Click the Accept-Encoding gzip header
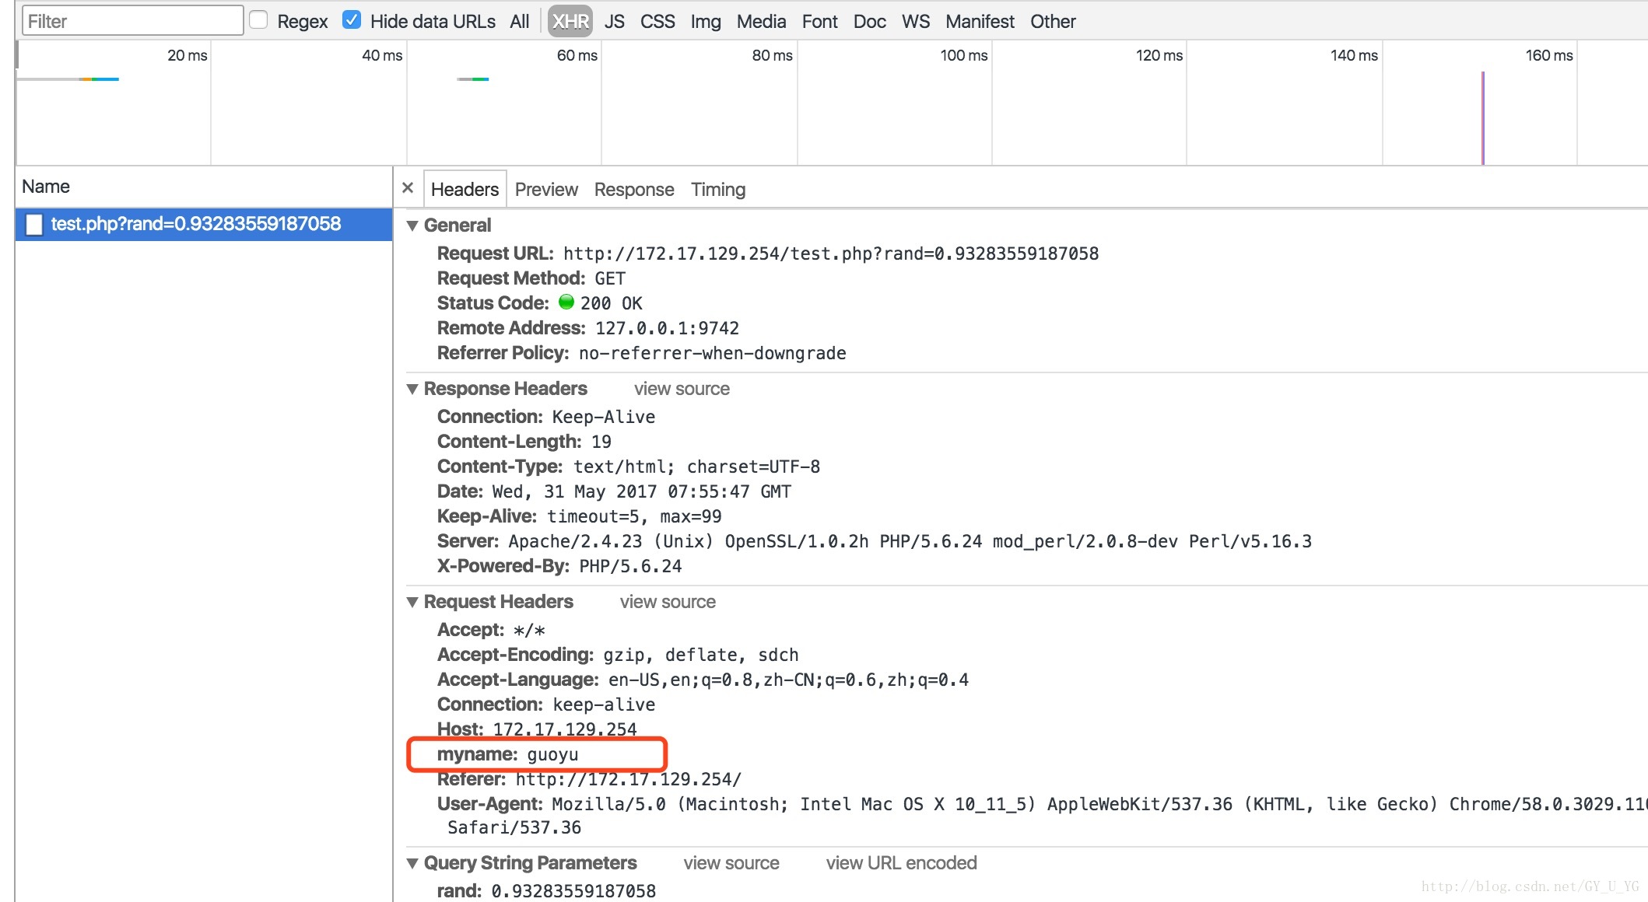The width and height of the screenshot is (1648, 902). [618, 655]
